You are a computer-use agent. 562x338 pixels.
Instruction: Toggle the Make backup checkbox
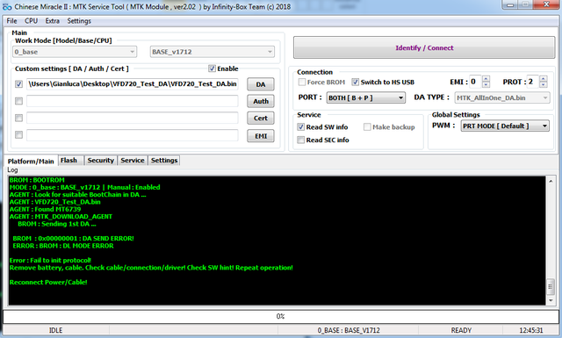pyautogui.click(x=367, y=127)
